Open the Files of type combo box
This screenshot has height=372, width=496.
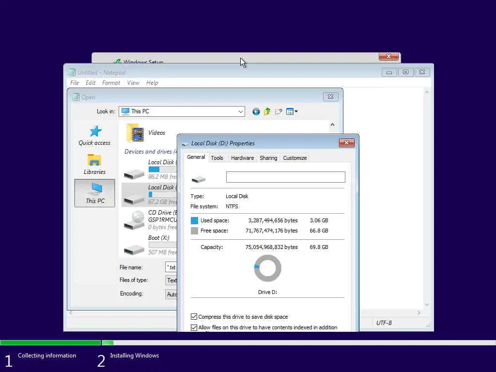(x=171, y=280)
